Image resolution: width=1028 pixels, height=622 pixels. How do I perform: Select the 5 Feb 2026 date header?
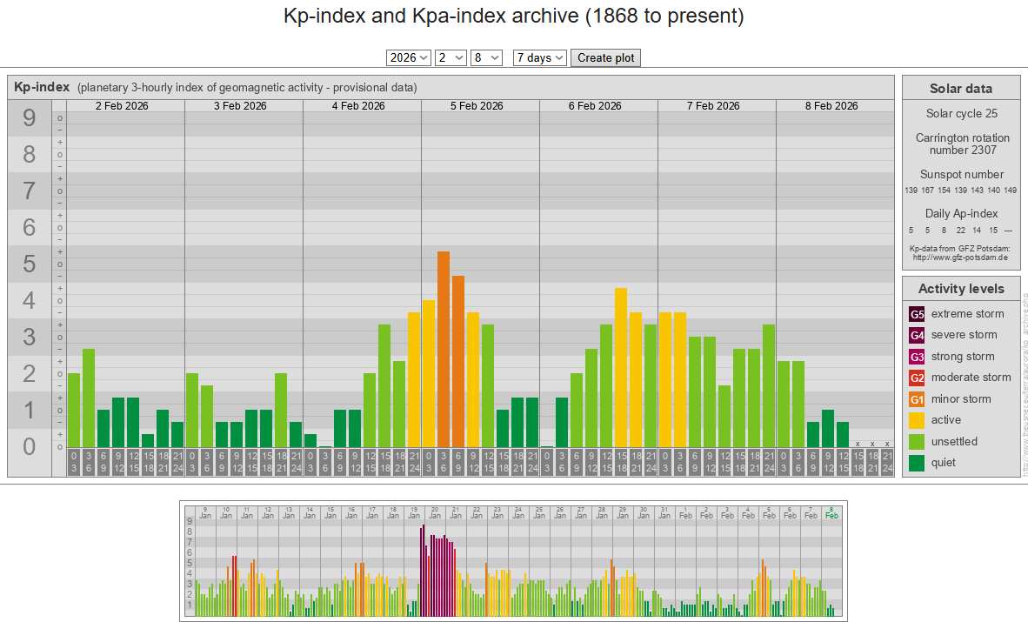point(477,106)
